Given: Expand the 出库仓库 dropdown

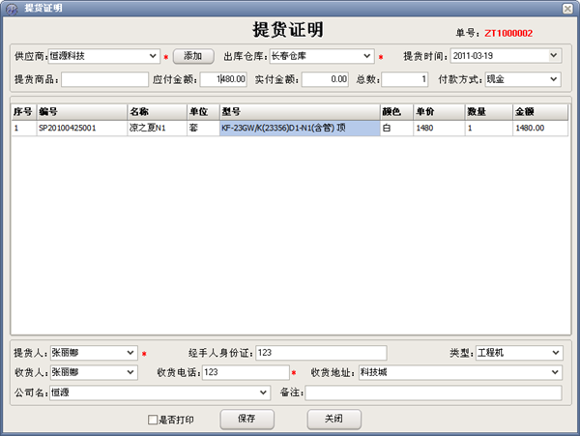Looking at the screenshot, I should (367, 56).
